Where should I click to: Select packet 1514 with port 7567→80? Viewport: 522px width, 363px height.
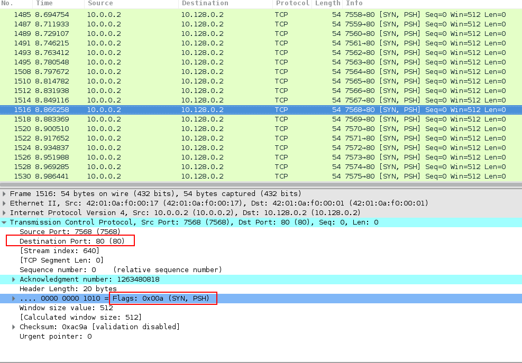point(261,100)
